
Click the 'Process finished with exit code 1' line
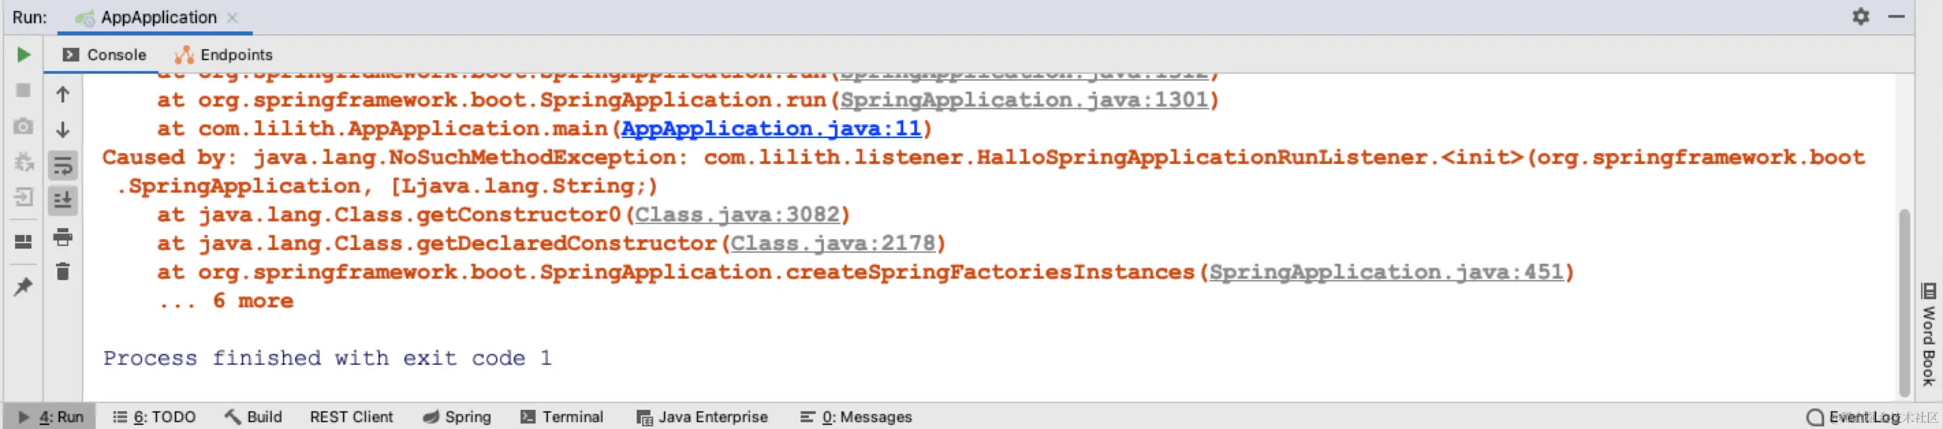(327, 358)
